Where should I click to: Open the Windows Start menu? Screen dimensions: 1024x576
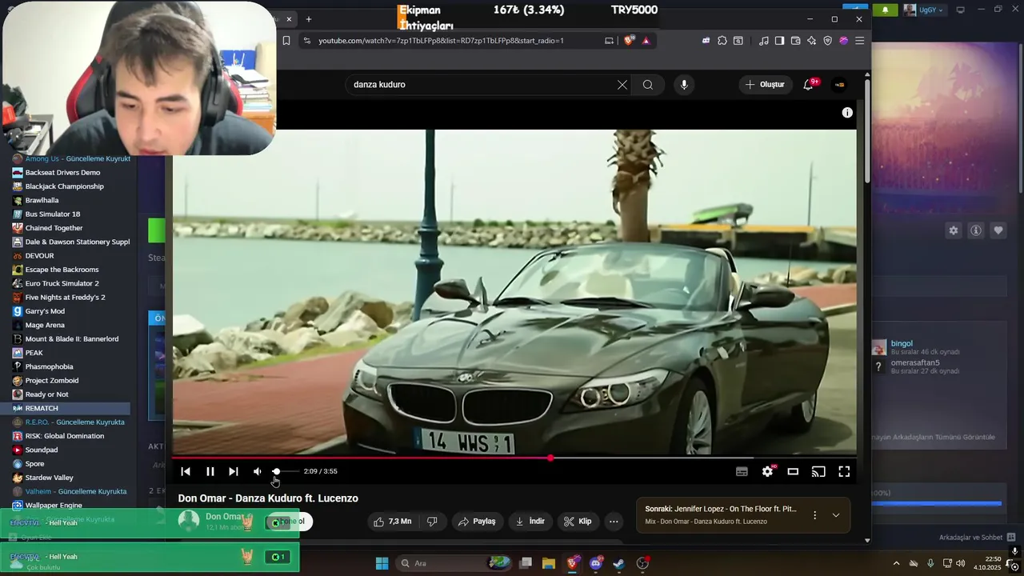tap(382, 563)
